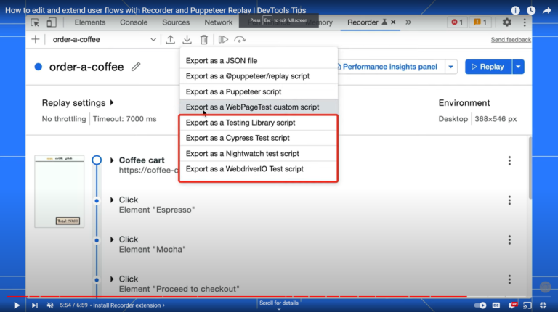Expand the Click Proceed to checkout step

(112, 279)
